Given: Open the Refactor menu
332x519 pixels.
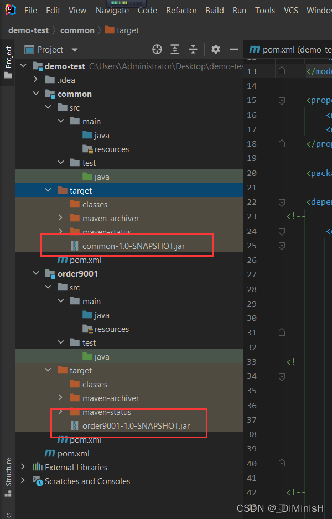Looking at the screenshot, I should coord(181,11).
